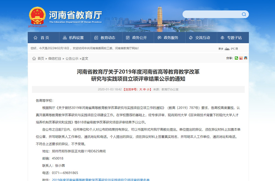Share the article via QQ icon

(246, 58)
